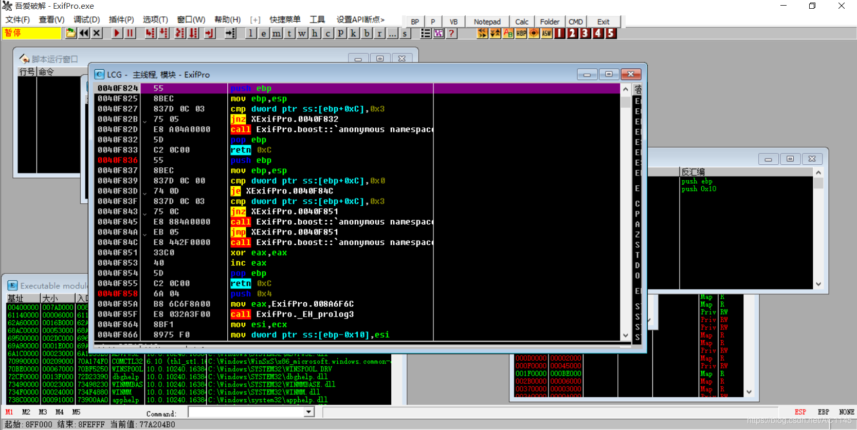The image size is (857, 430).
Task: Click the BP button
Action: 415,22
